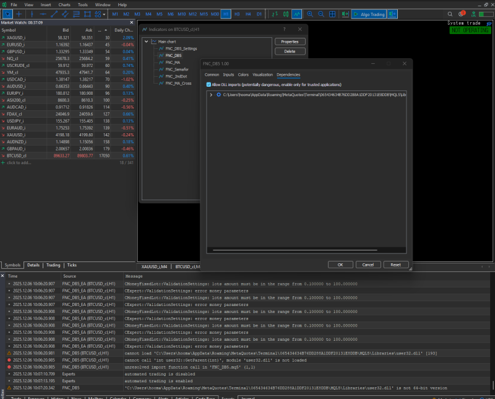Select the vertical line drawing tool
Viewport: 495px width, 399px height.
pyautogui.click(x=32, y=14)
